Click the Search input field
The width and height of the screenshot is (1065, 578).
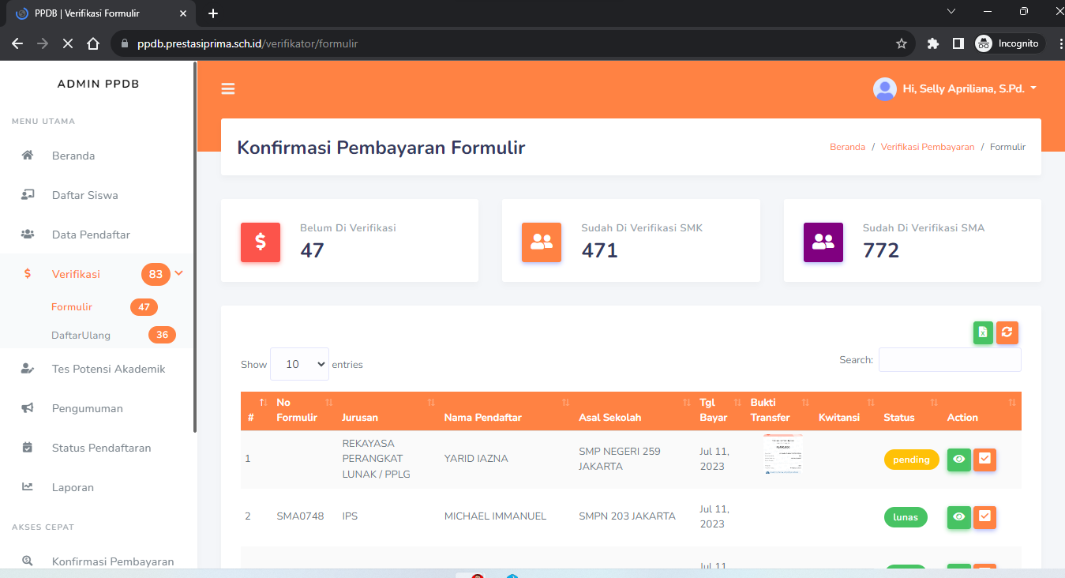949,360
